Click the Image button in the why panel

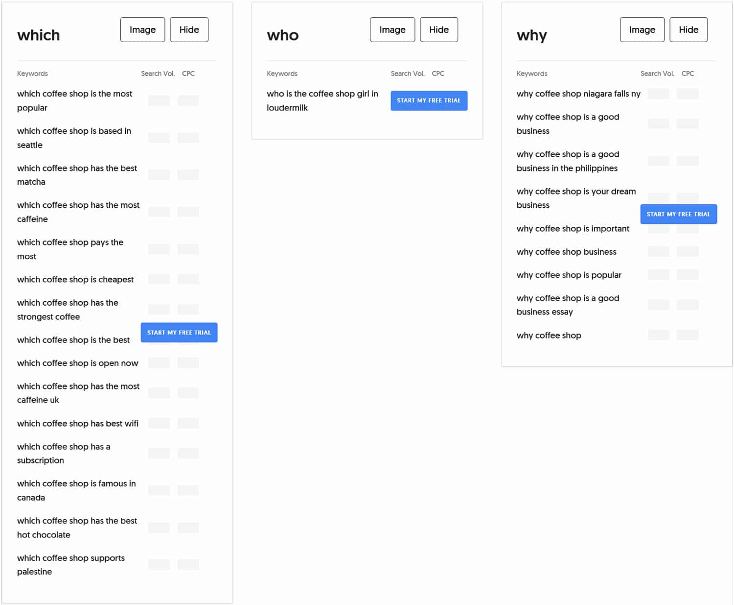642,29
